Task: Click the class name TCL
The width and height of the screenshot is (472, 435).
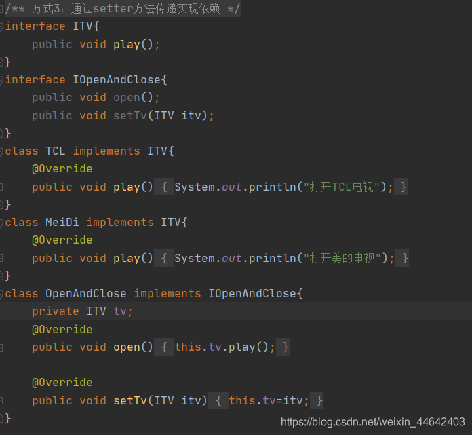Action: [x=56, y=151]
